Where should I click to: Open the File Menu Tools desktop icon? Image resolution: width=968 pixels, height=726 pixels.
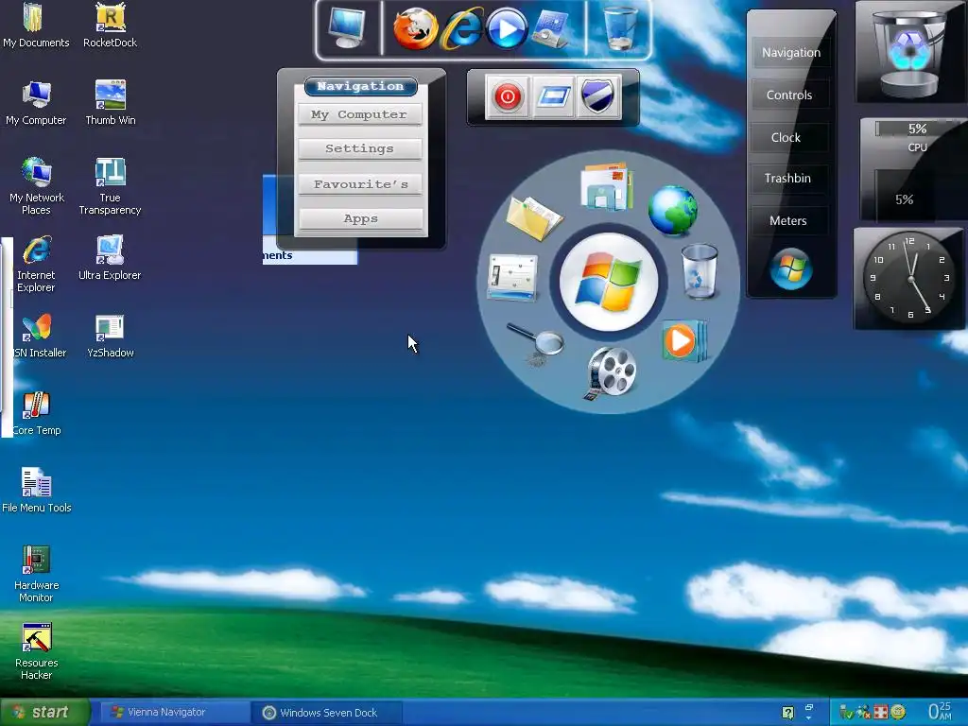point(37,491)
